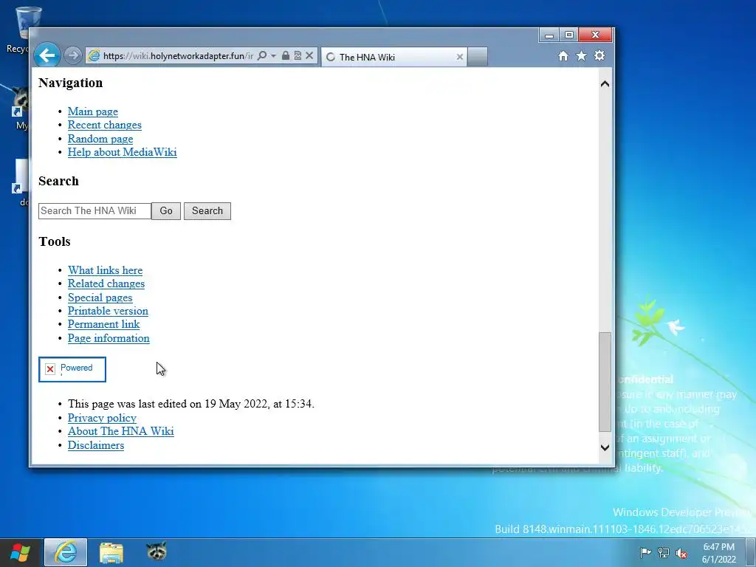
Task: Click the Search The HNA Wiki input box
Action: pos(95,210)
